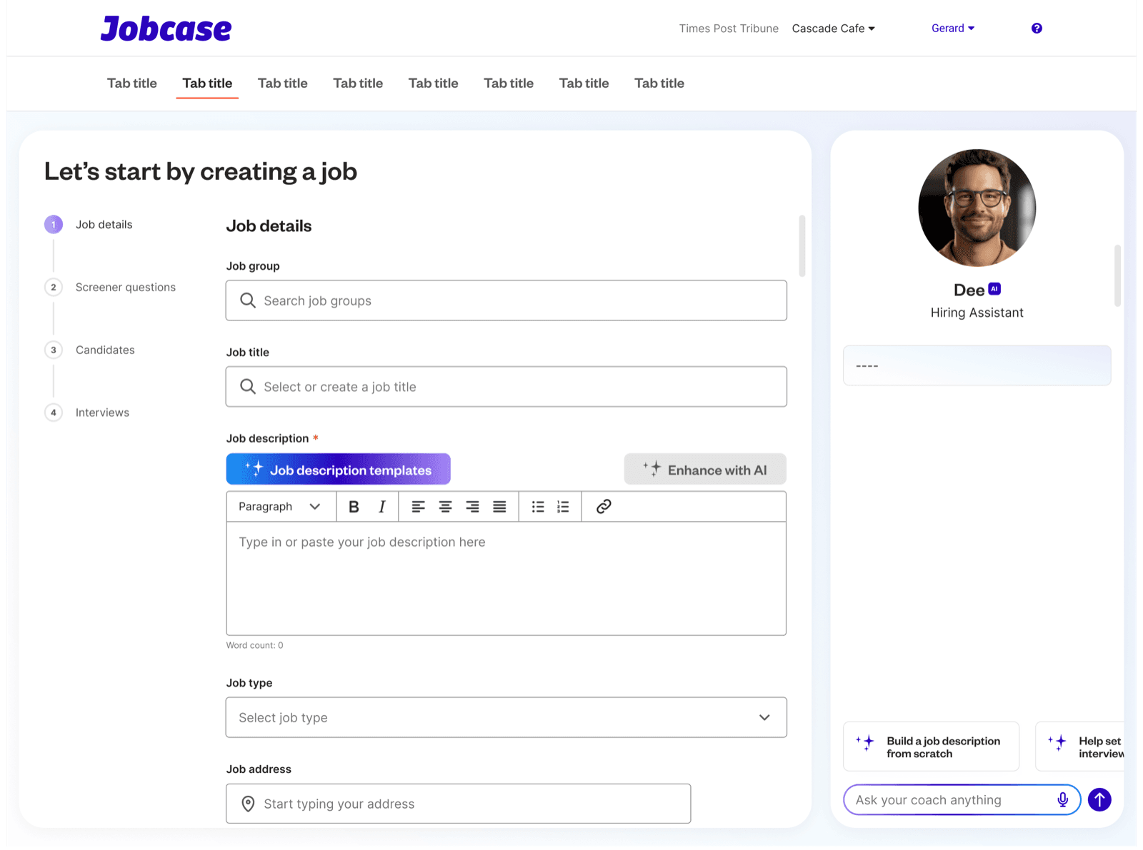Screen dimensions: 1143x850
Task: Insert a hyperlink with the link icon
Action: [x=604, y=507]
